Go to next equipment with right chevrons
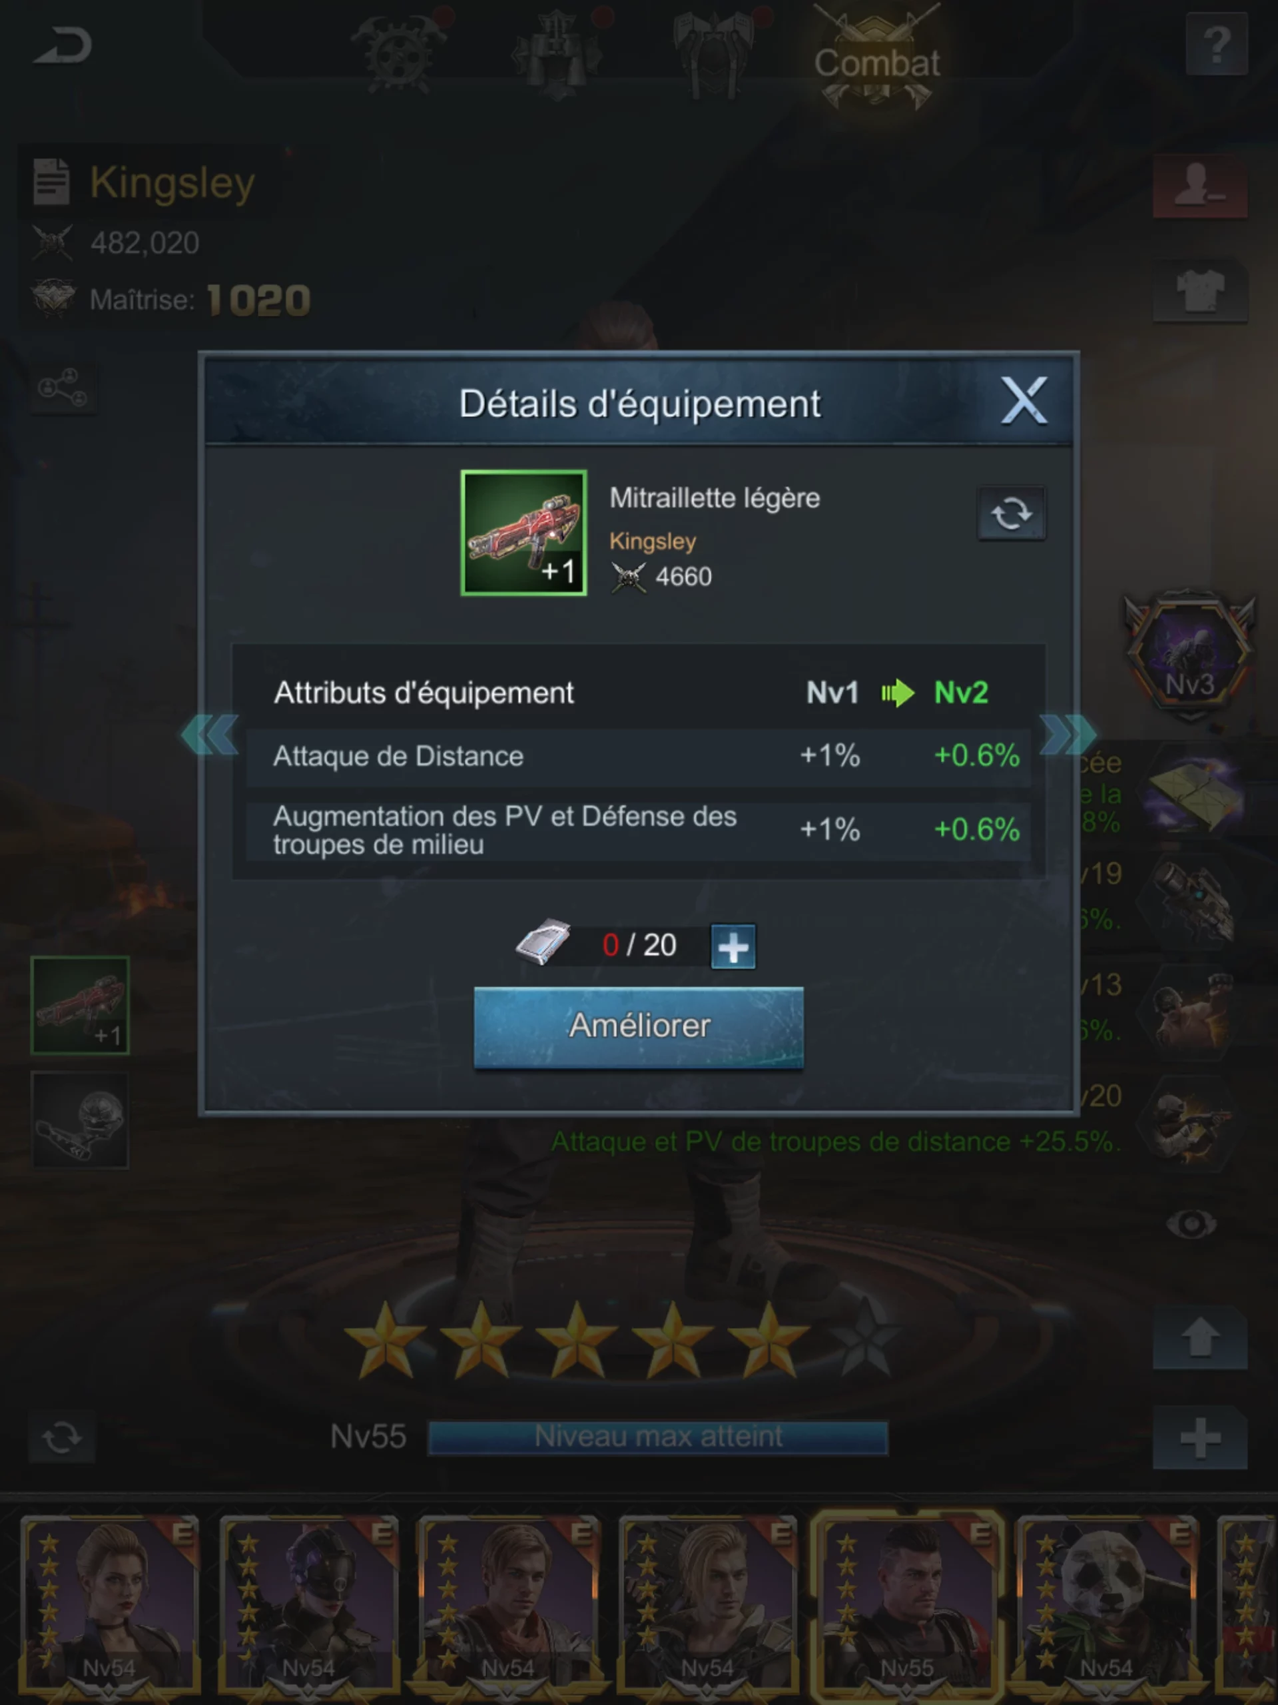 (1068, 735)
